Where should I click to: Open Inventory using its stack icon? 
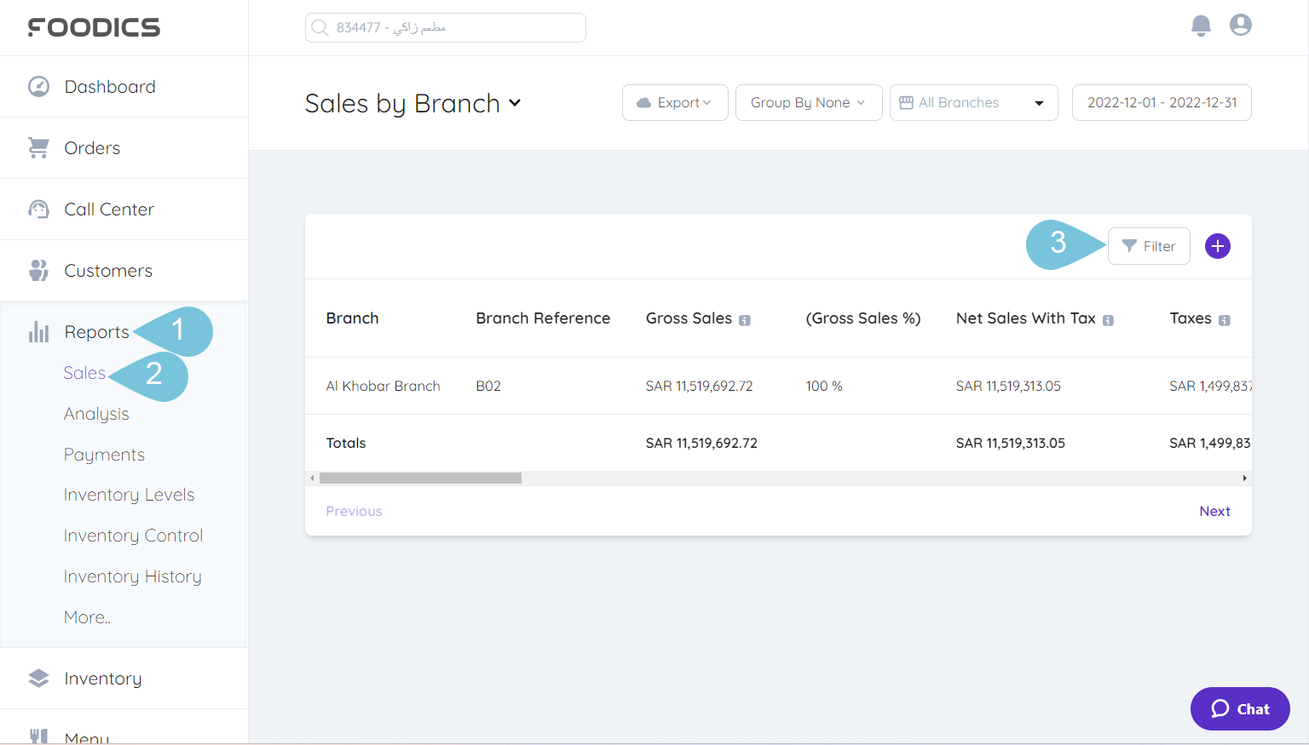38,678
